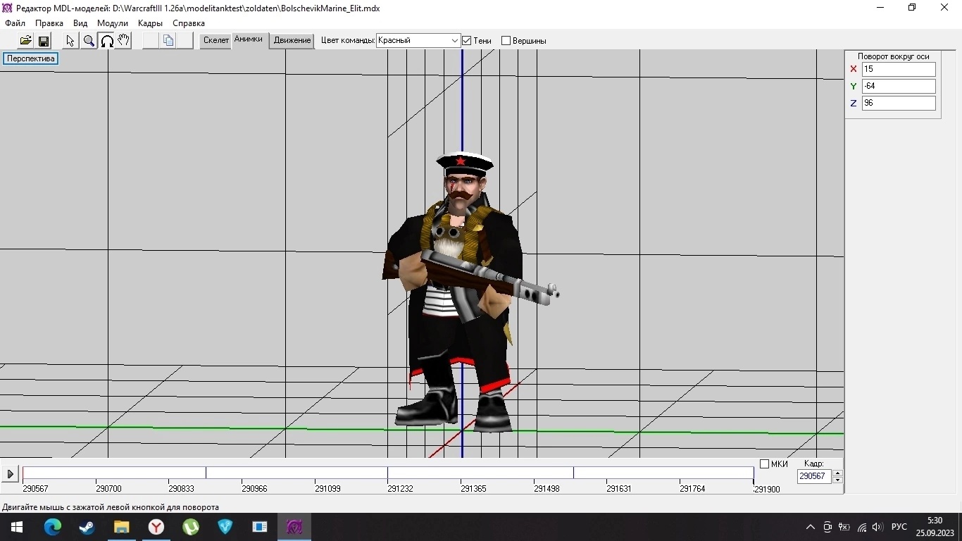Open a model file with the folder icon

(25, 41)
